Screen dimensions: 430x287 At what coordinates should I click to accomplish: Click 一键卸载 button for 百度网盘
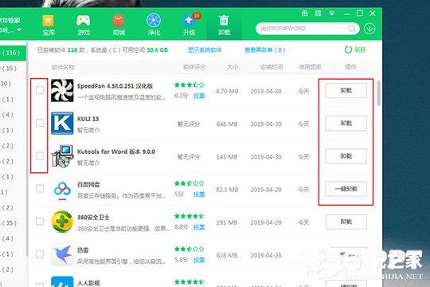346,189
